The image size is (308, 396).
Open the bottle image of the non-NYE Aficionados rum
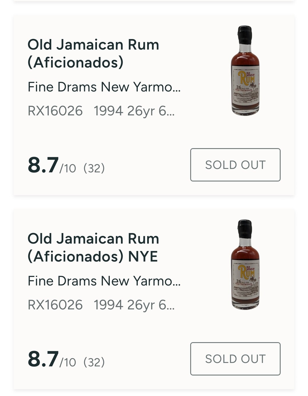coord(245,71)
